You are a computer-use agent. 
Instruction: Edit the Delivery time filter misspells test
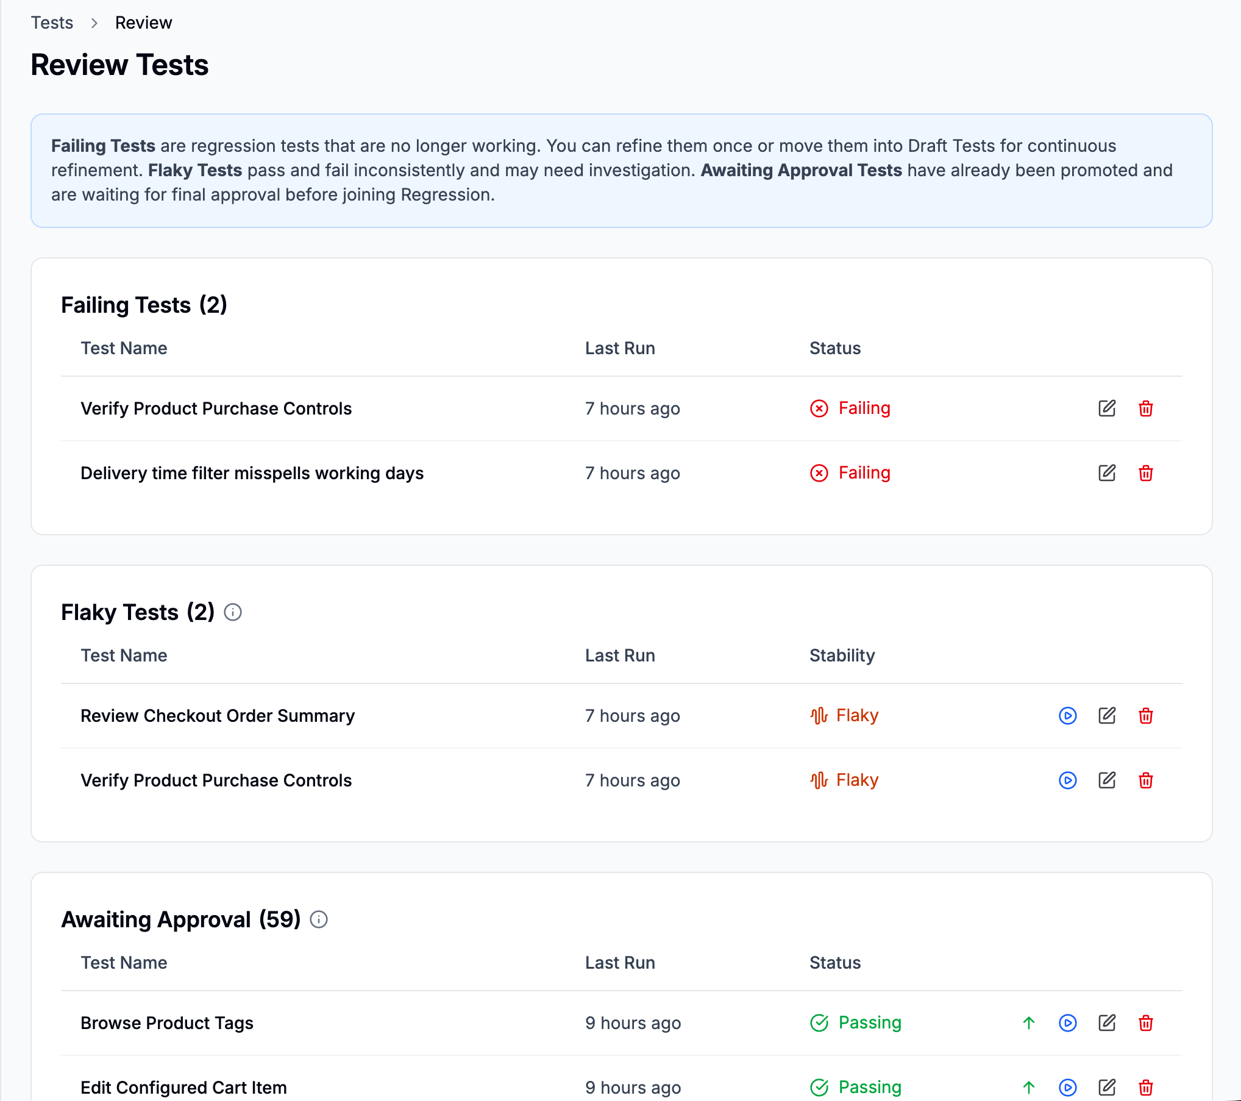click(x=1107, y=473)
